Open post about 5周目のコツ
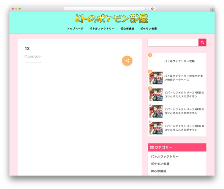The width and height of the screenshot is (224, 189). pos(184,128)
